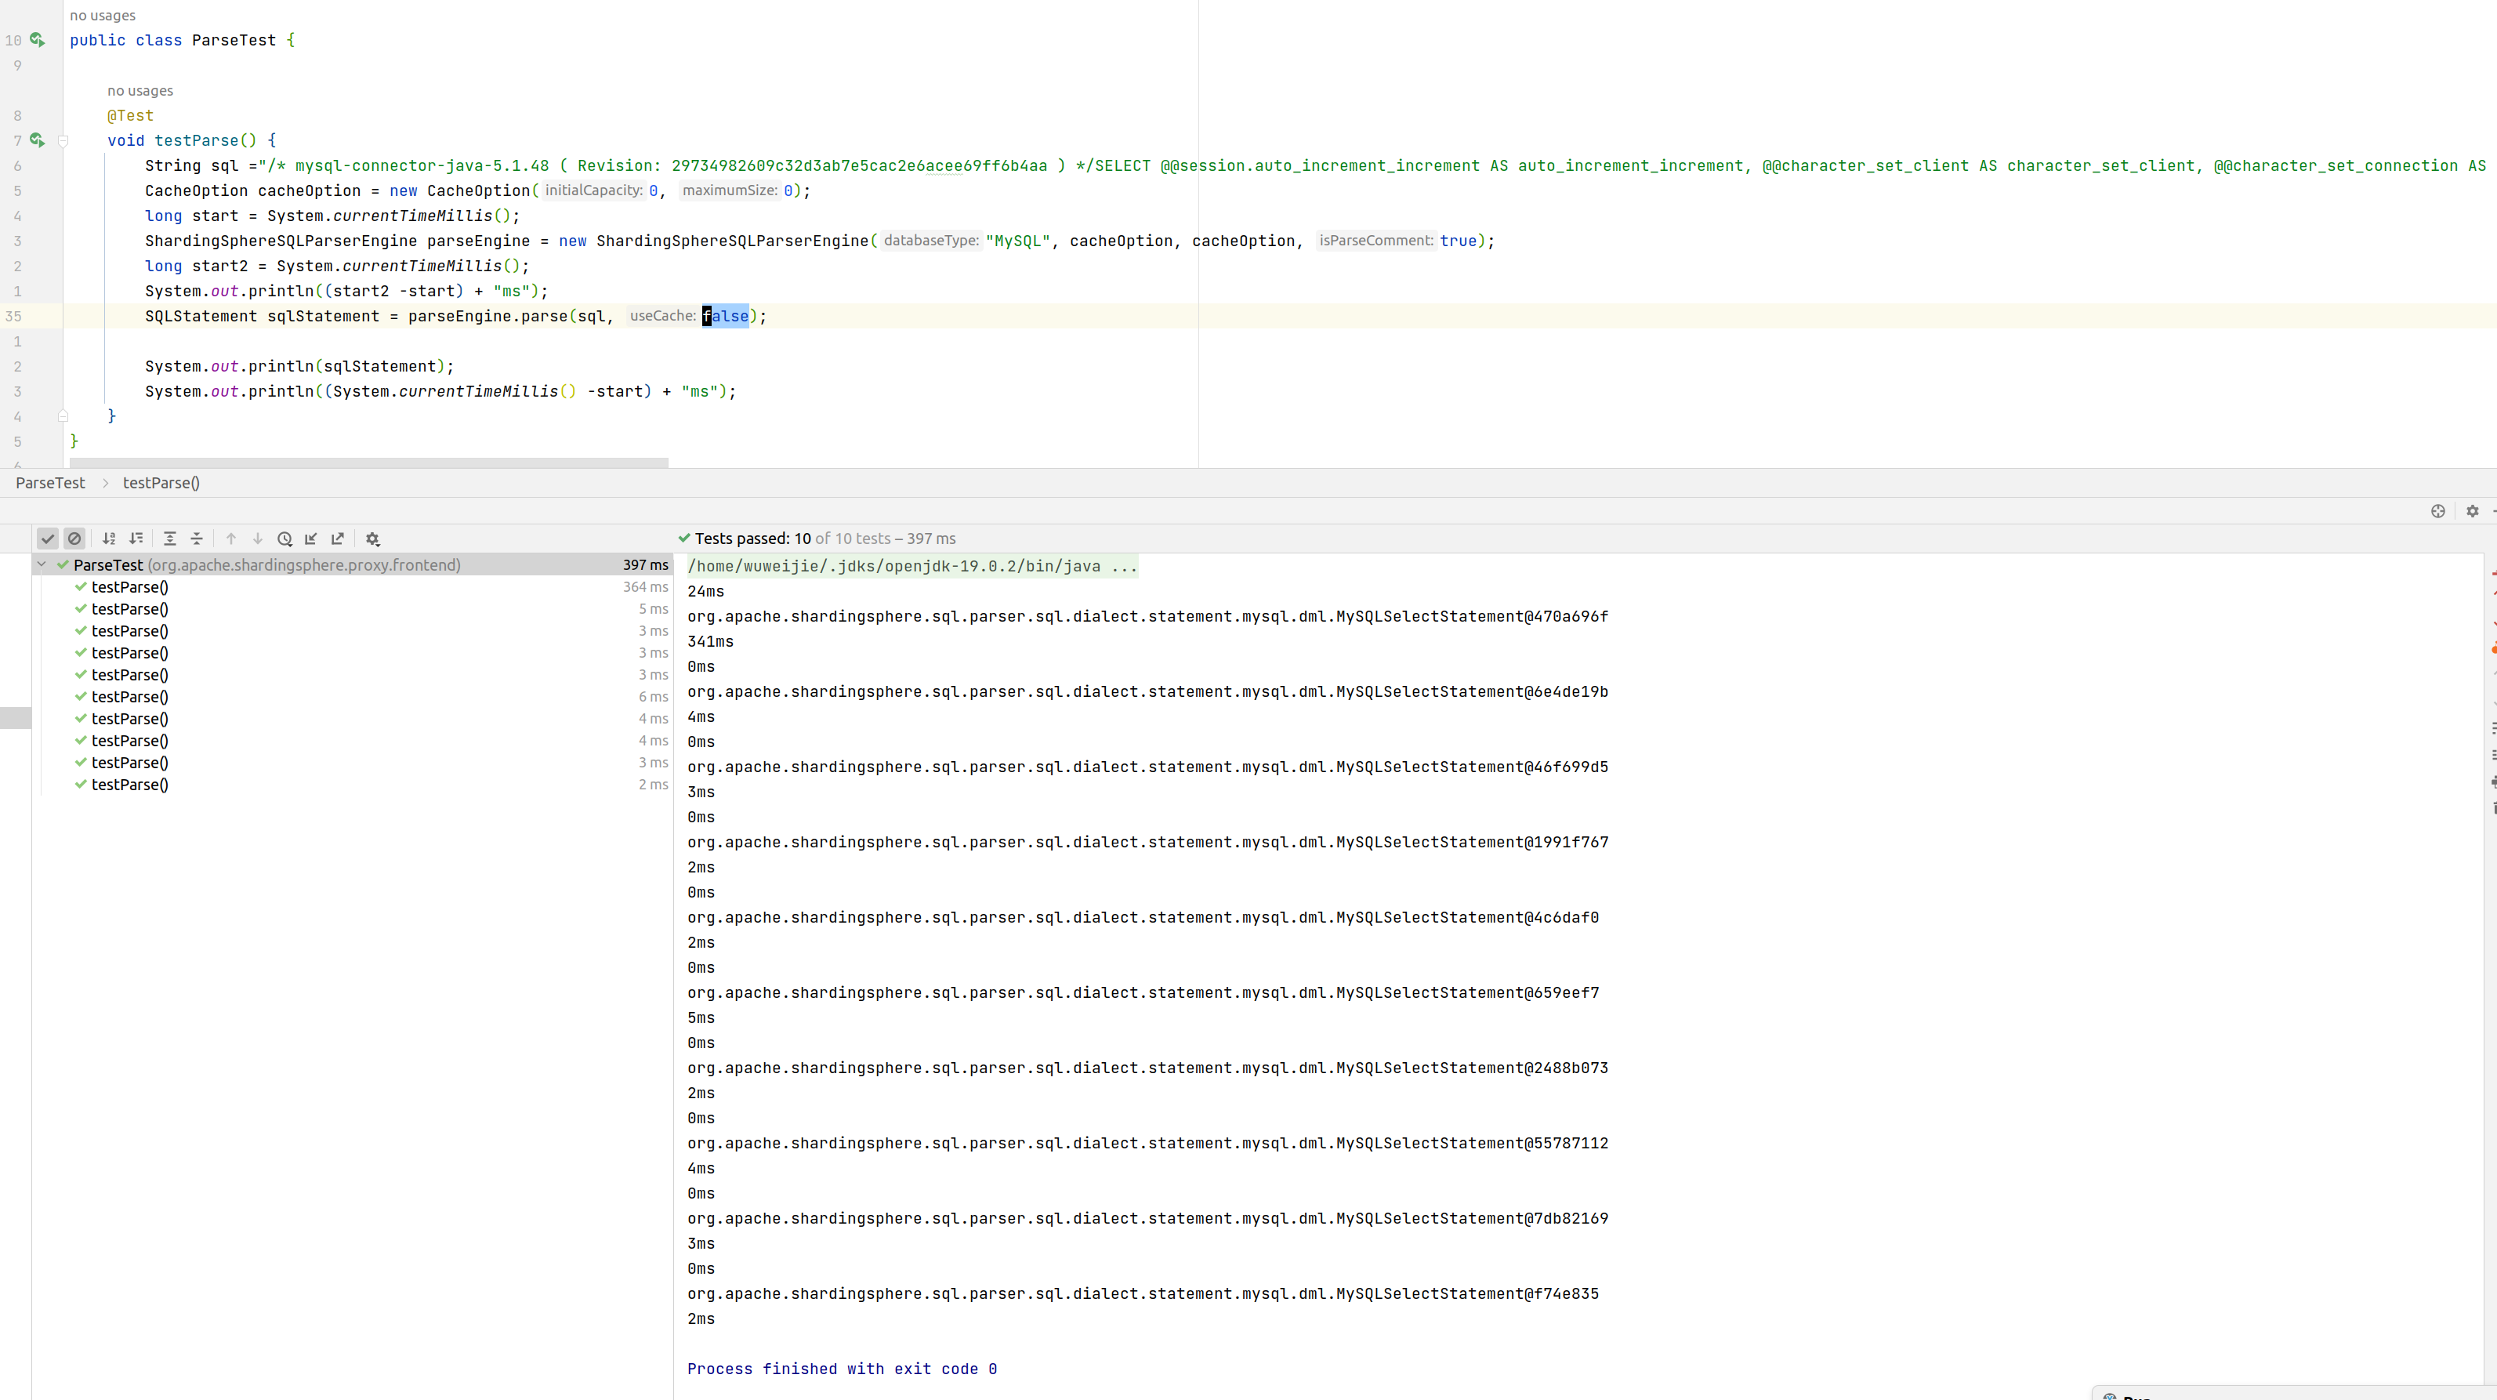
Task: Open the test history clock dropdown
Action: pos(285,539)
